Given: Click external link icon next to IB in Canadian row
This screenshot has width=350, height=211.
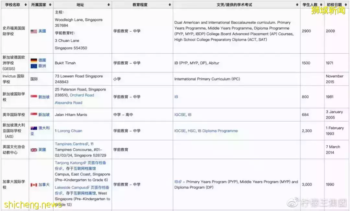Looking at the screenshot, I should (180, 182).
